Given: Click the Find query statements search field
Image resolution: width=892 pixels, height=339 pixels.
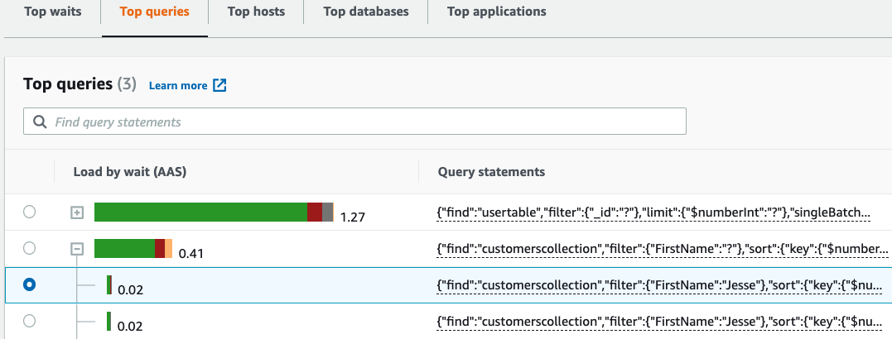Looking at the screenshot, I should pos(364,122).
